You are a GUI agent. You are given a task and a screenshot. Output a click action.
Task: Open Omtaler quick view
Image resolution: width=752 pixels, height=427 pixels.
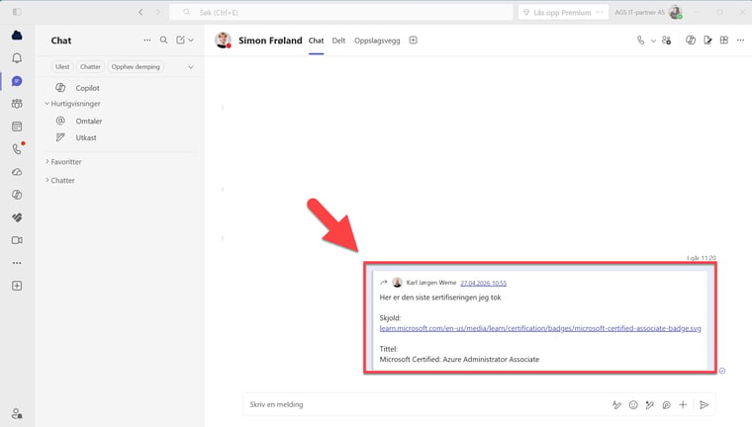pyautogui.click(x=89, y=121)
